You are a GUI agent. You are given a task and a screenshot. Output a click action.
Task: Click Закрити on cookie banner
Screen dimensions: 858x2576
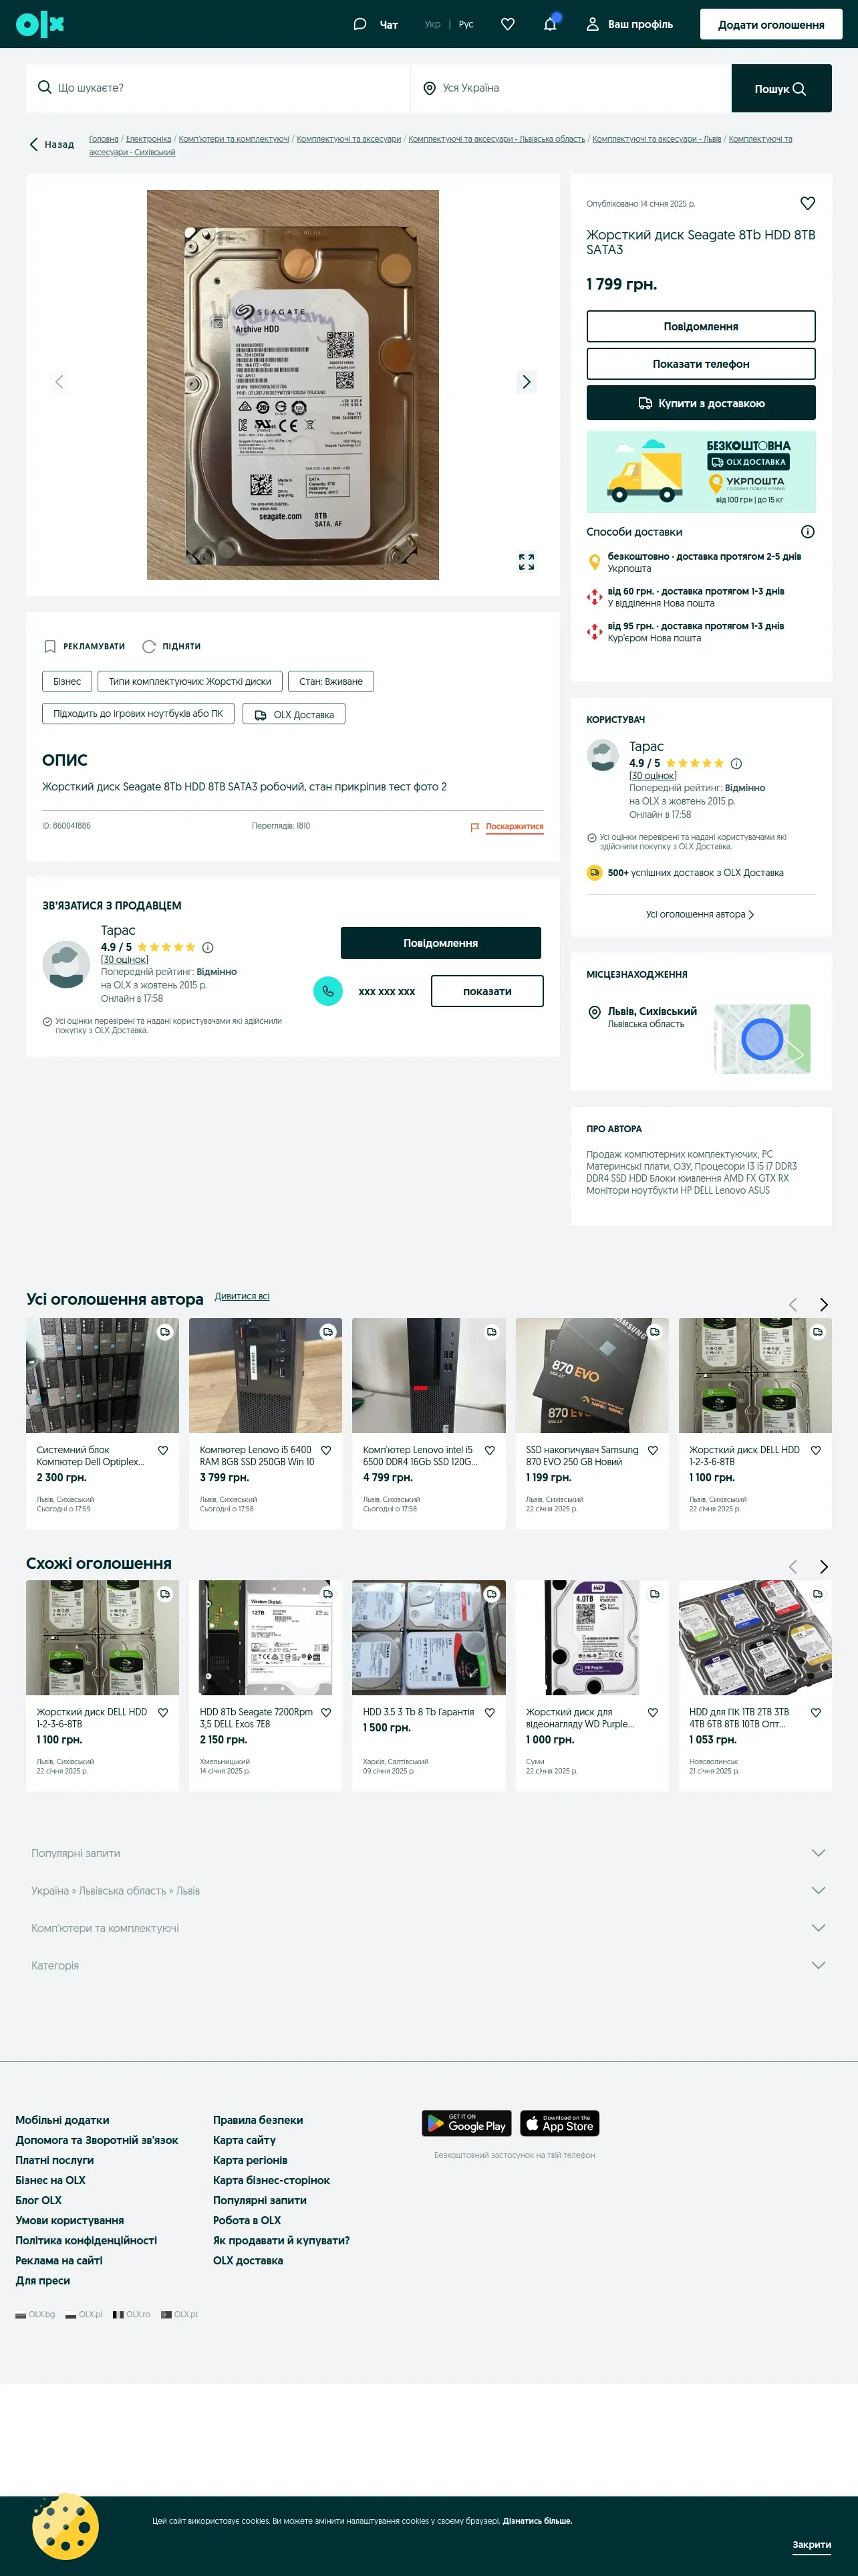(812, 2544)
